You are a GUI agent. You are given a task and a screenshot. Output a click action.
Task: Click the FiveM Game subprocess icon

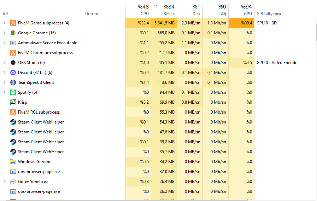(x=13, y=23)
